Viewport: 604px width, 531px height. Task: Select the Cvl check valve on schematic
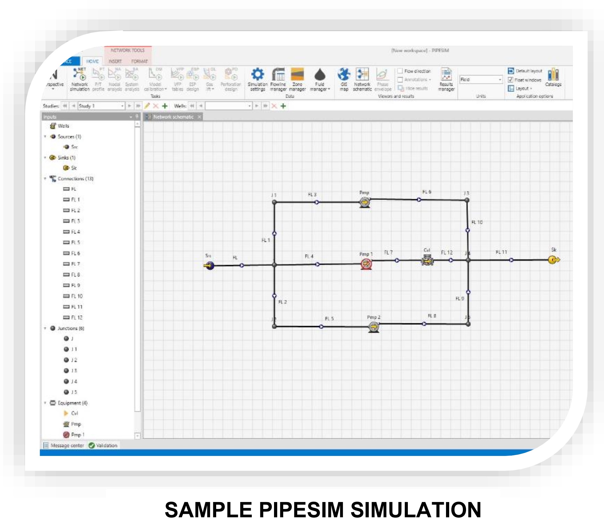tap(427, 261)
